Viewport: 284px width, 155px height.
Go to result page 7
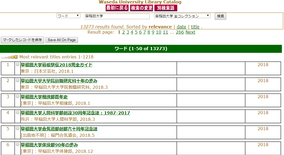(145, 32)
